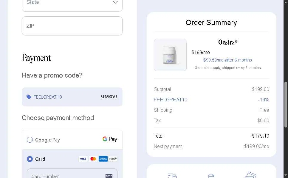288x178 pixels.
Task: Click the page's vertical scrollbar thumb
Action: [x=286, y=105]
